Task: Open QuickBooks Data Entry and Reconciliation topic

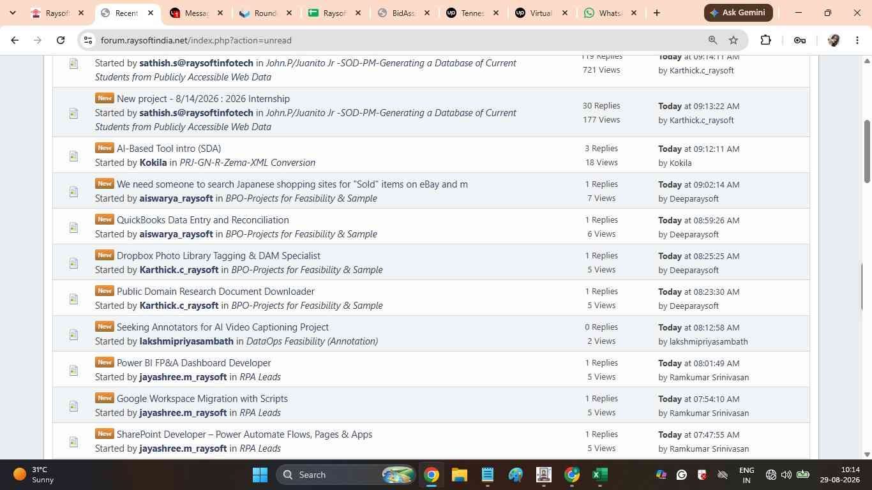Action: tap(202, 220)
